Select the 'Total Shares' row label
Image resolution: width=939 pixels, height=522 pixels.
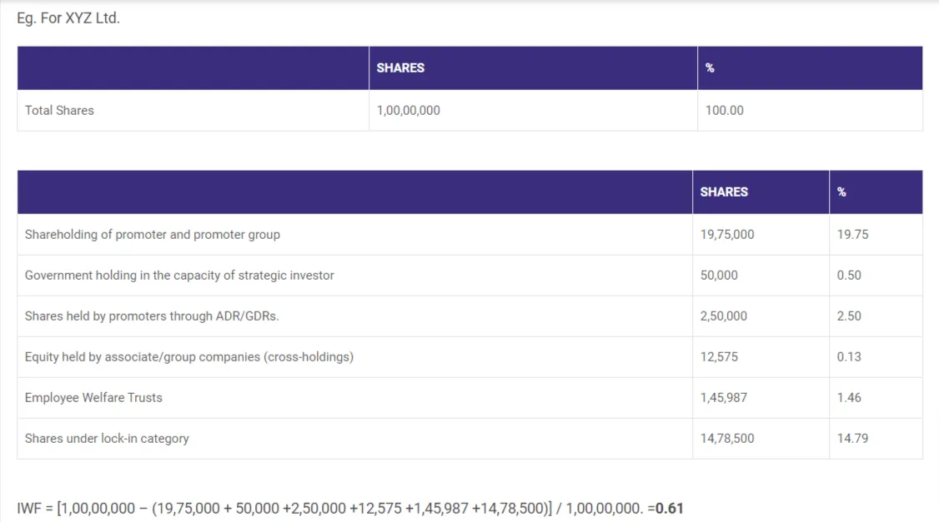pos(59,110)
